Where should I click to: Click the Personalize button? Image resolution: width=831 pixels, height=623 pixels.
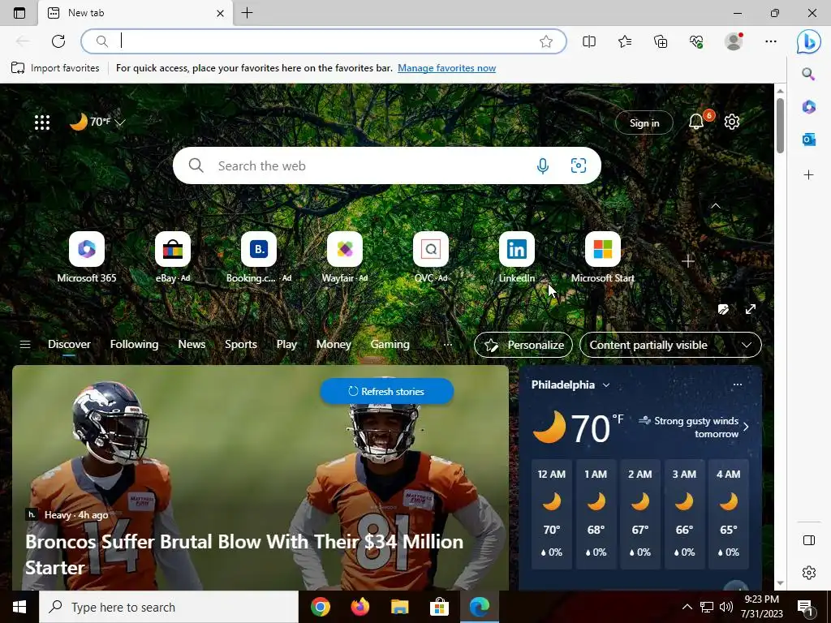(x=523, y=345)
